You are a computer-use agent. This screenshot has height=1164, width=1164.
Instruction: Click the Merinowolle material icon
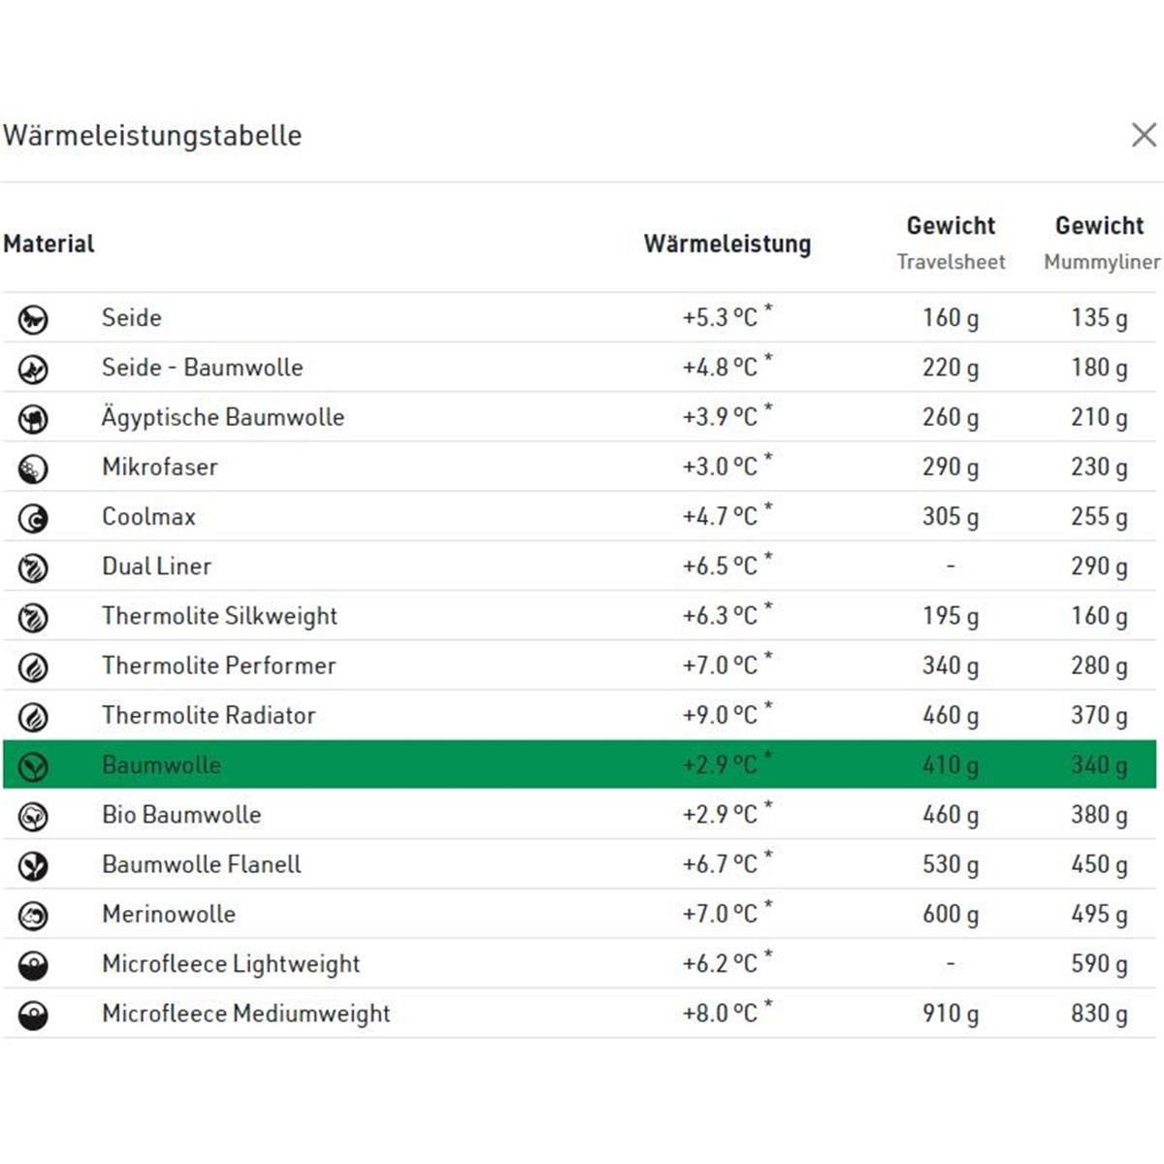click(x=34, y=916)
